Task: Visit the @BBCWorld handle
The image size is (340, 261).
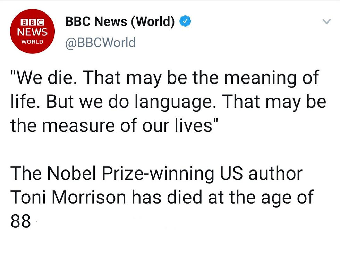Action: (x=100, y=43)
